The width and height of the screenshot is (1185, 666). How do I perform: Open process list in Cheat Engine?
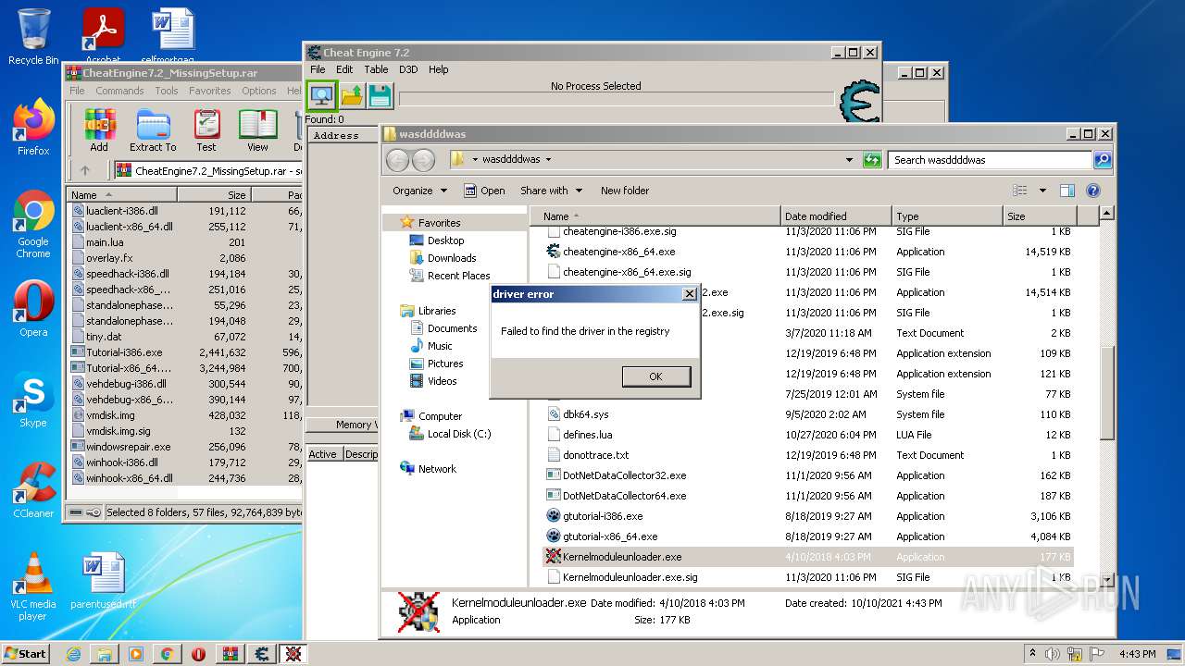[x=321, y=95]
